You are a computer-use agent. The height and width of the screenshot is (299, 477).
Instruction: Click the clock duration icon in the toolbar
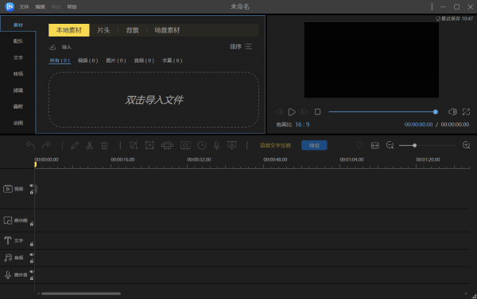pyautogui.click(x=202, y=145)
